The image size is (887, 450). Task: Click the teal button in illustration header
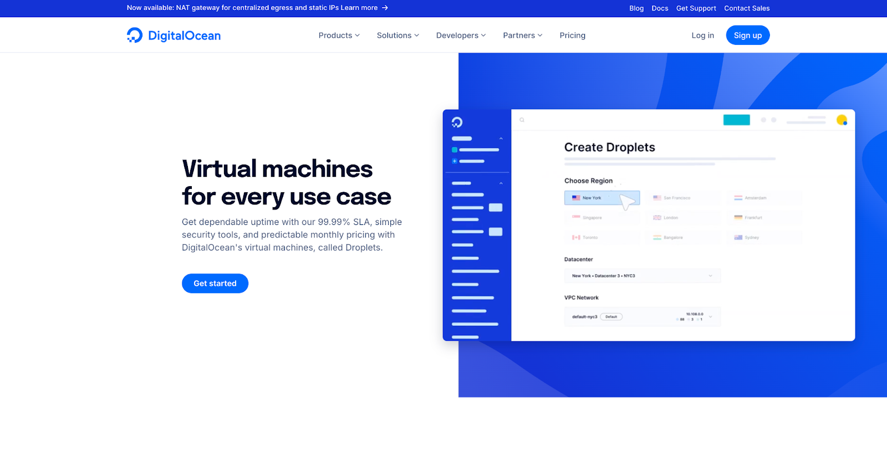tap(737, 120)
